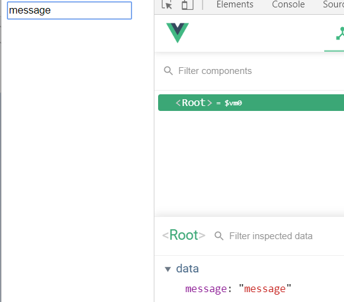The image size is (344, 302).
Task: Select the inspect element cursor icon
Action: (167, 4)
